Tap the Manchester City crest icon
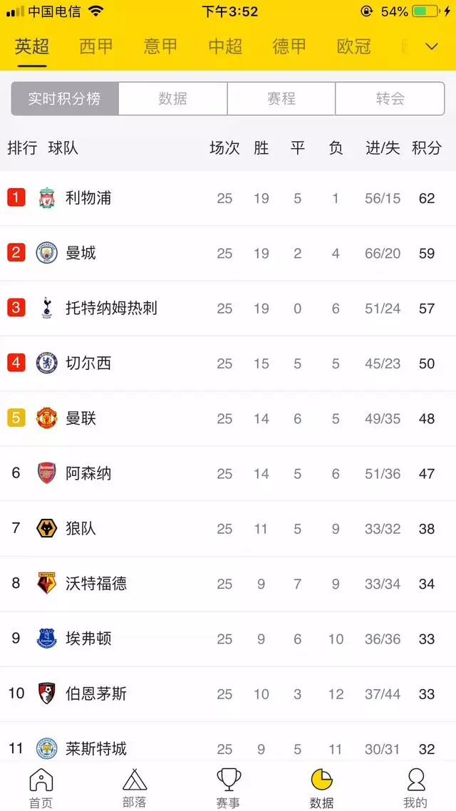 (46, 254)
